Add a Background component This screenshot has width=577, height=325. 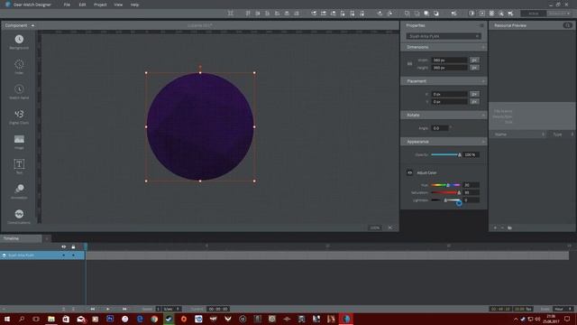click(19, 42)
